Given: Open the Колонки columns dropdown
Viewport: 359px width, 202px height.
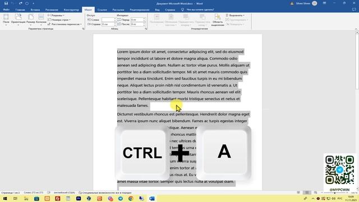Looking at the screenshot, I should pos(41,20).
